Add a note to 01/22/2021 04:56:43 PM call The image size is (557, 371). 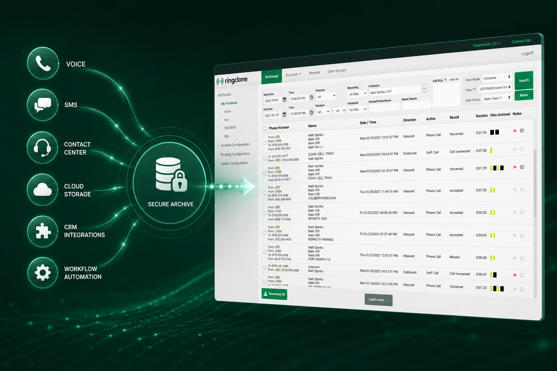pyautogui.click(x=522, y=213)
